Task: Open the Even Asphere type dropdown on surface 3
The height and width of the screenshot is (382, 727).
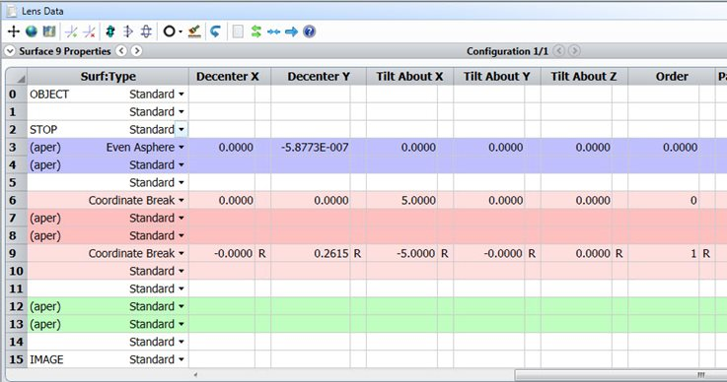Action: tap(182, 148)
